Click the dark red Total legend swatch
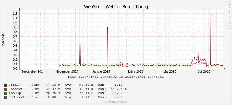The image size is (232, 105). coord(6,85)
